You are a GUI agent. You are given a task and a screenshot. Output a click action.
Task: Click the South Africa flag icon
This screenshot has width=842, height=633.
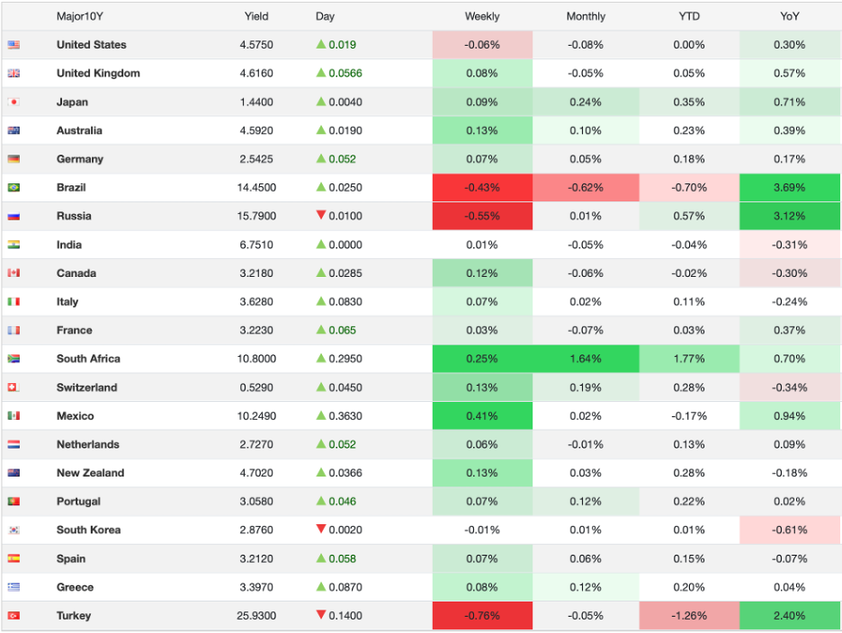click(13, 359)
